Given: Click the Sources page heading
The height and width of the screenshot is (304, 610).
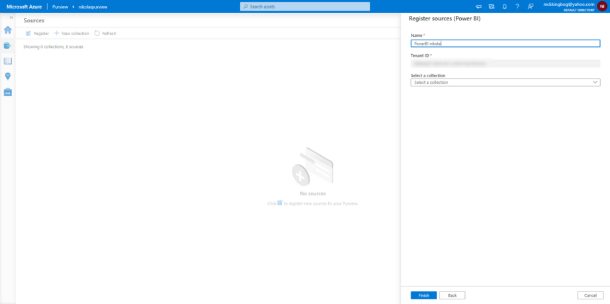Looking at the screenshot, I should (34, 20).
